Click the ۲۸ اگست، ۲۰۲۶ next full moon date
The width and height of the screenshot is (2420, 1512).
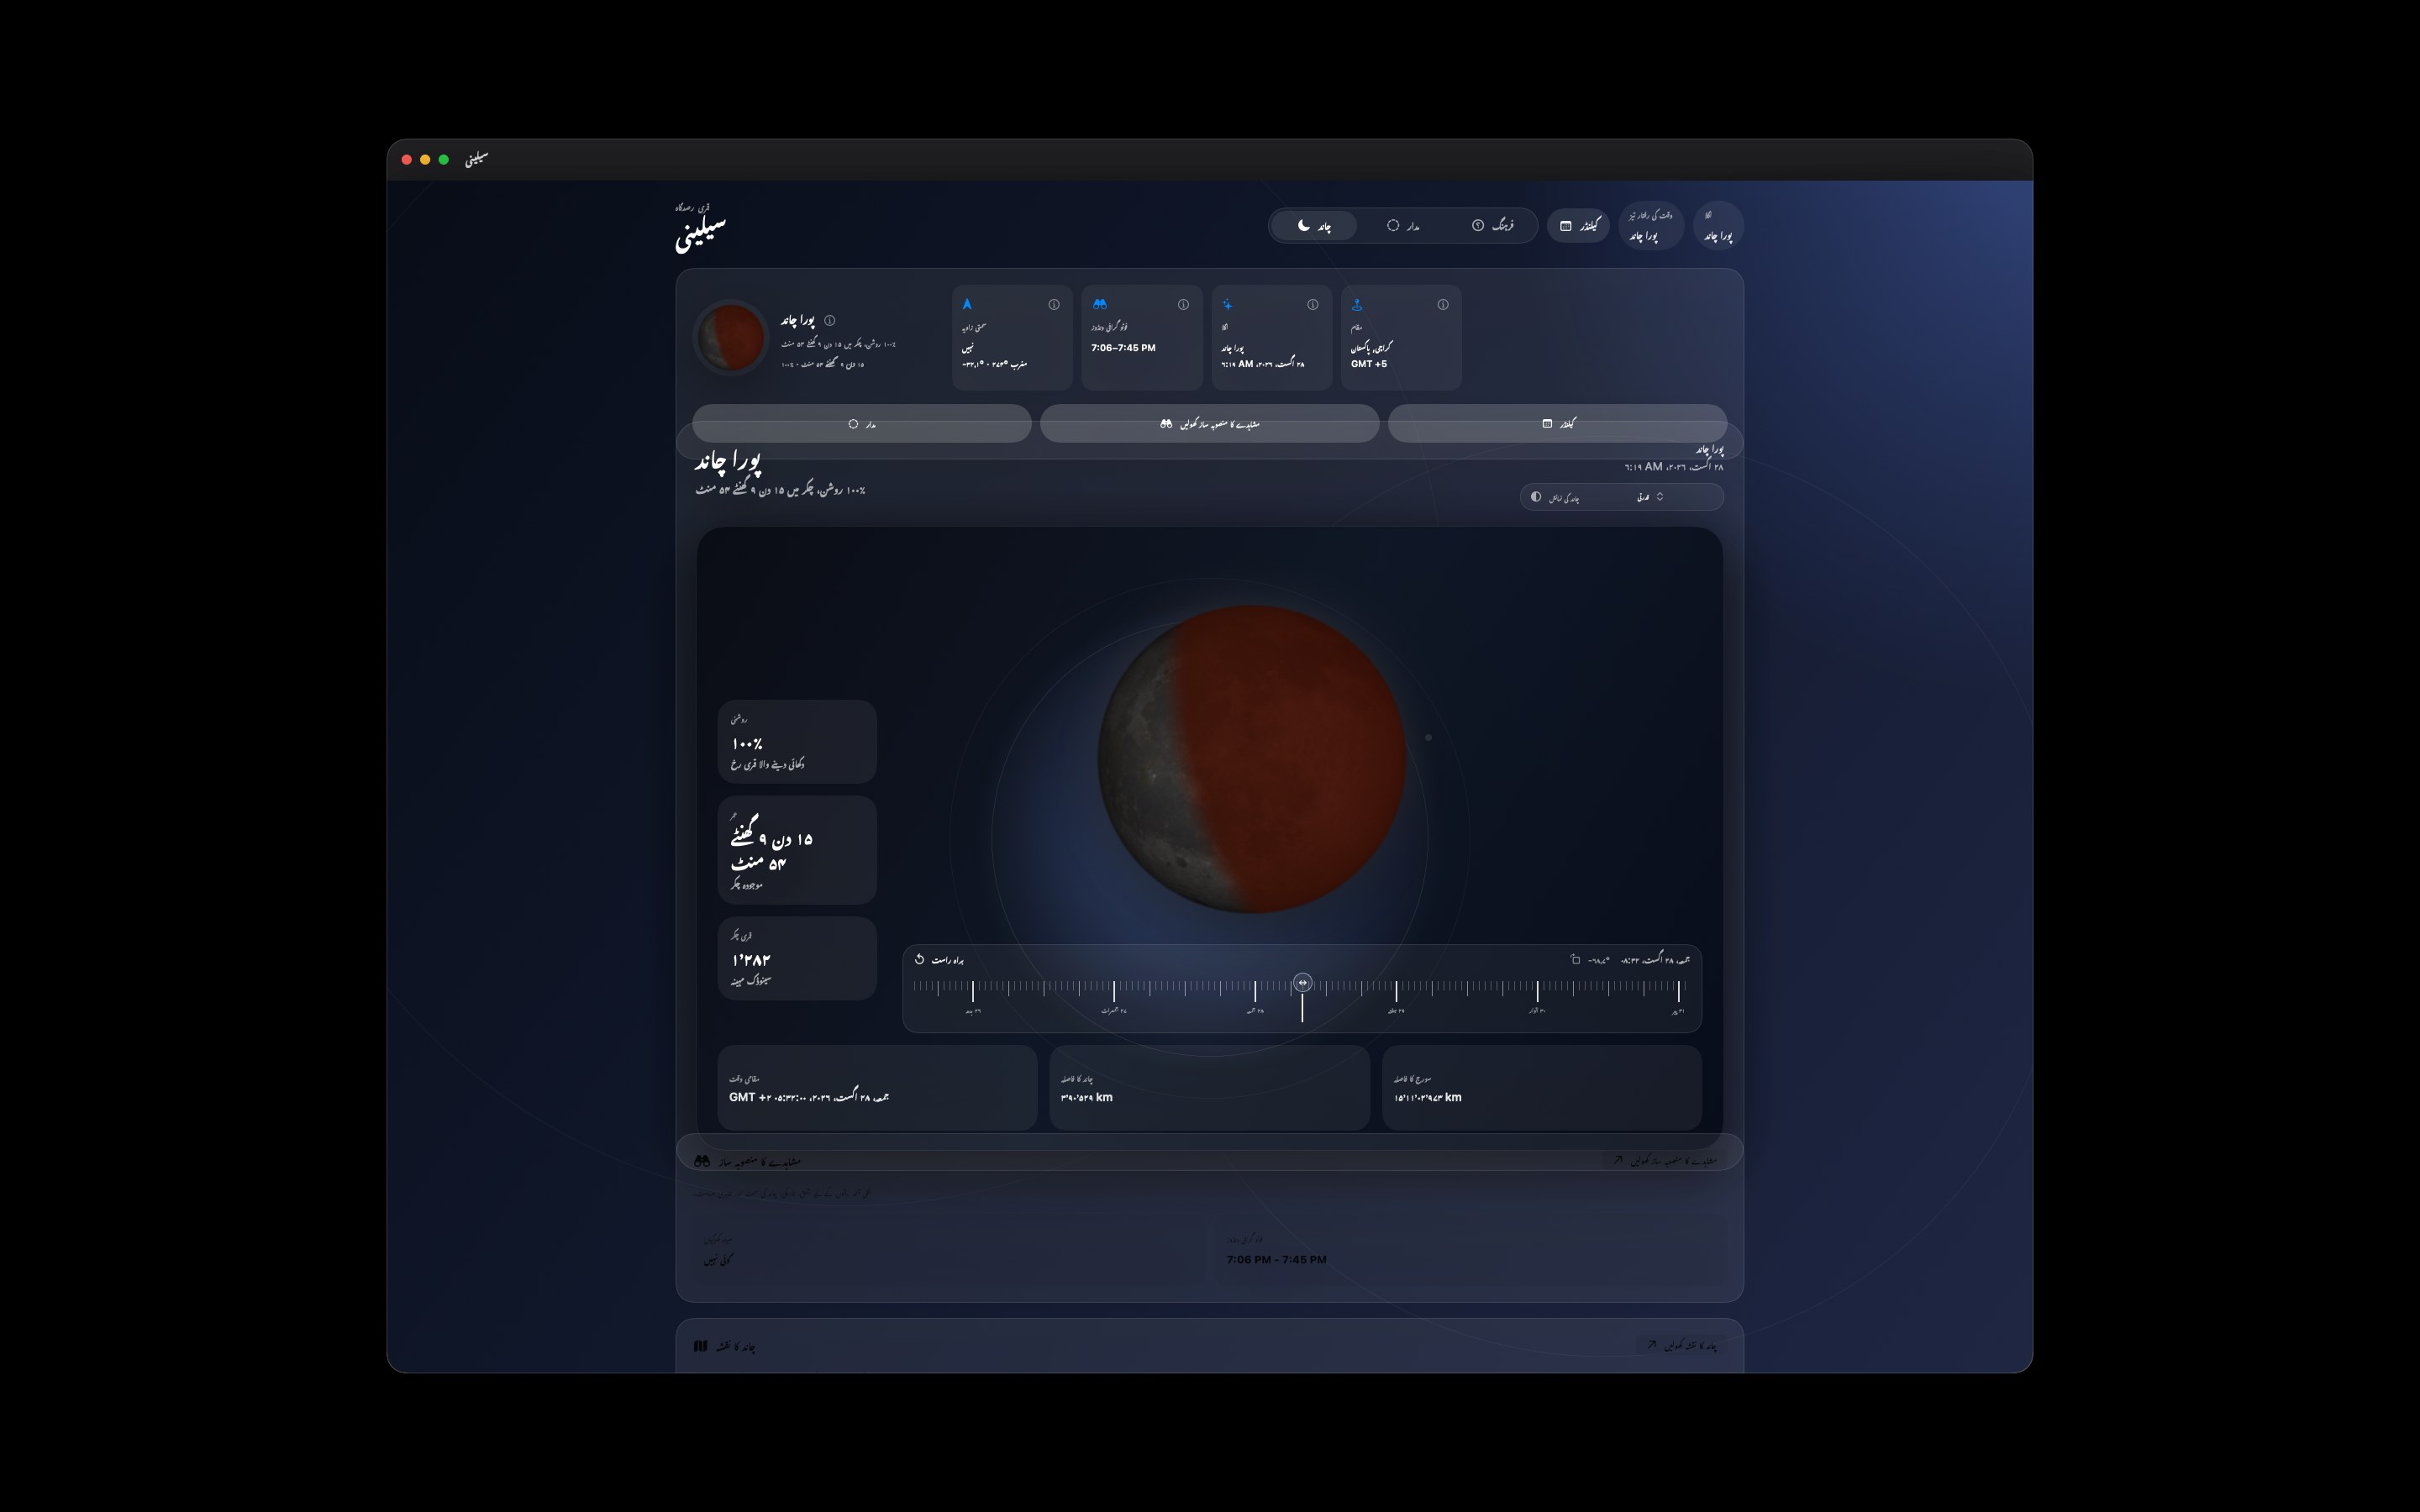tap(1673, 467)
